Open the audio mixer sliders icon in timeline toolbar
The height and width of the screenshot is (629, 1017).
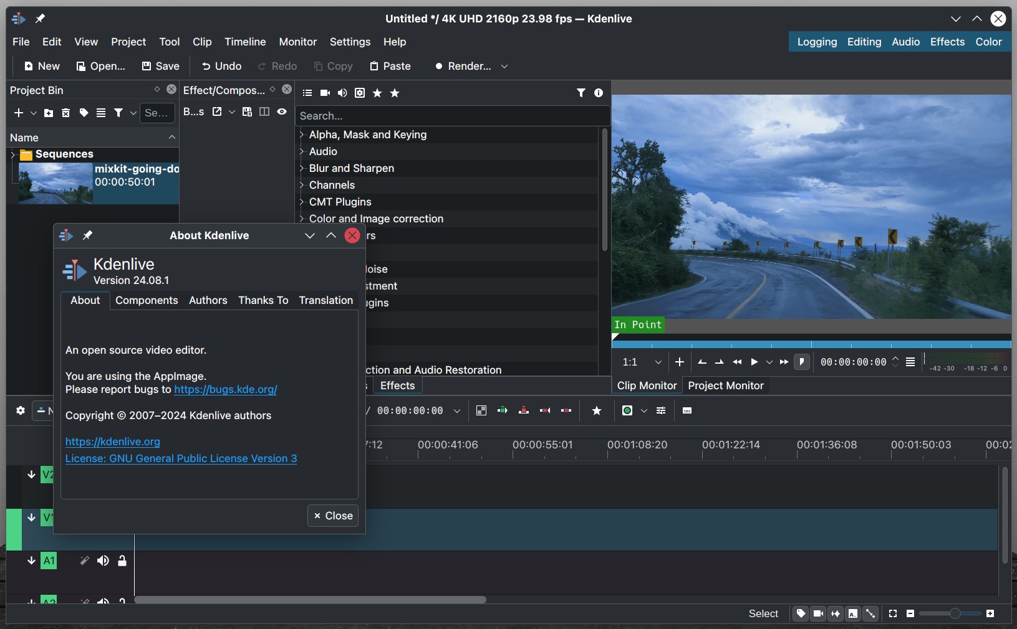(661, 410)
